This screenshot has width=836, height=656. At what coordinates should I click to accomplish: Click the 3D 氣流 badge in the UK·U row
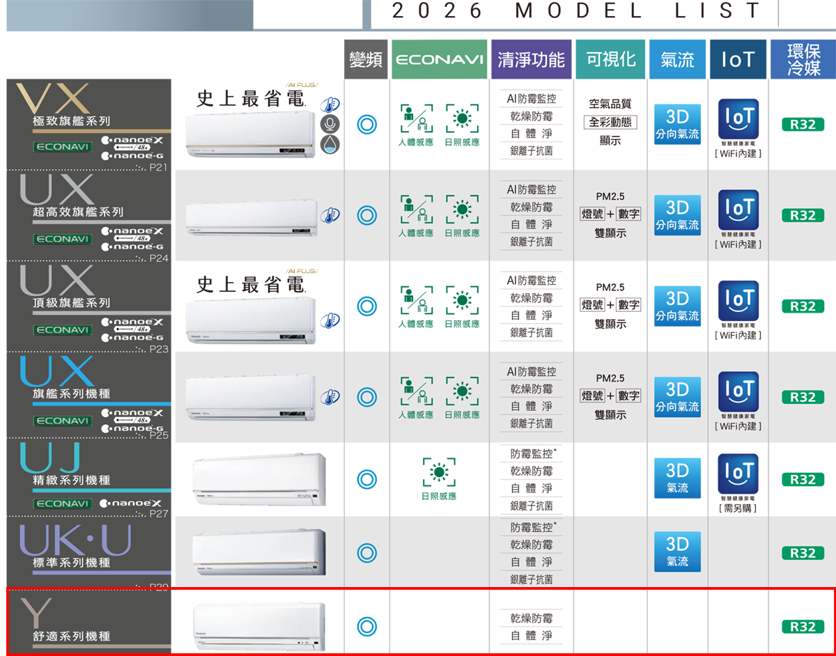[x=677, y=551]
